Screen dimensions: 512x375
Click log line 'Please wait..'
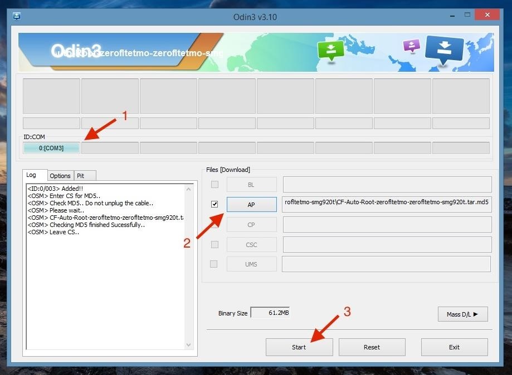click(x=56, y=210)
